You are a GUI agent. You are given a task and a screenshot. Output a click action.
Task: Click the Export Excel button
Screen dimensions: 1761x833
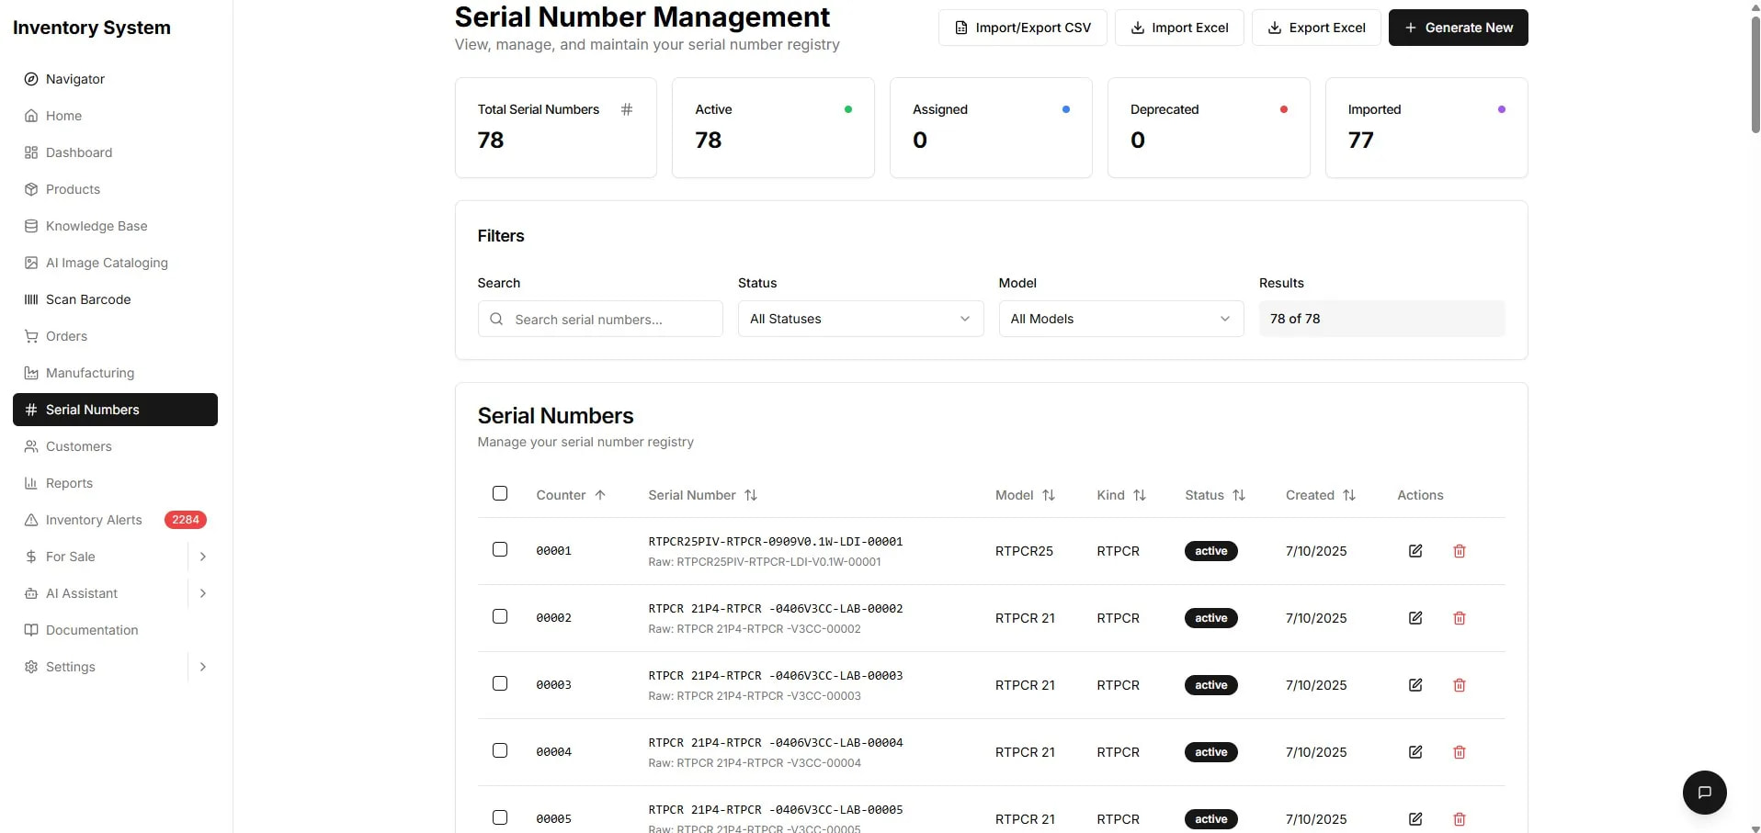tap(1316, 28)
